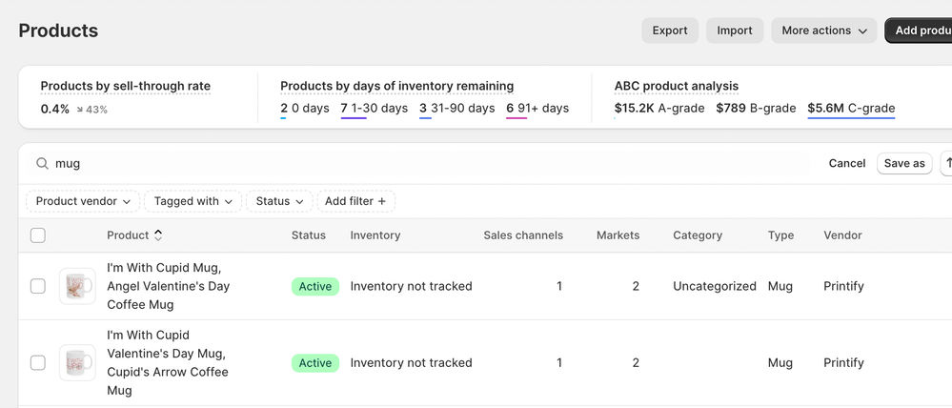
Task: Click the Sales channels column header
Action: pyautogui.click(x=523, y=235)
